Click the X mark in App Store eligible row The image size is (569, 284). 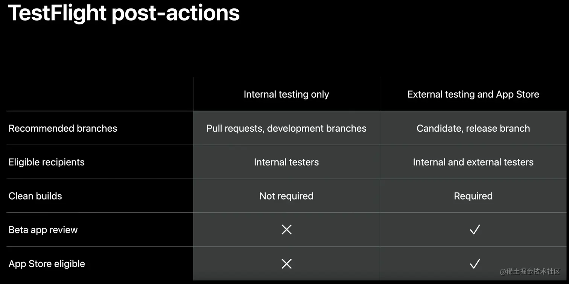click(286, 264)
